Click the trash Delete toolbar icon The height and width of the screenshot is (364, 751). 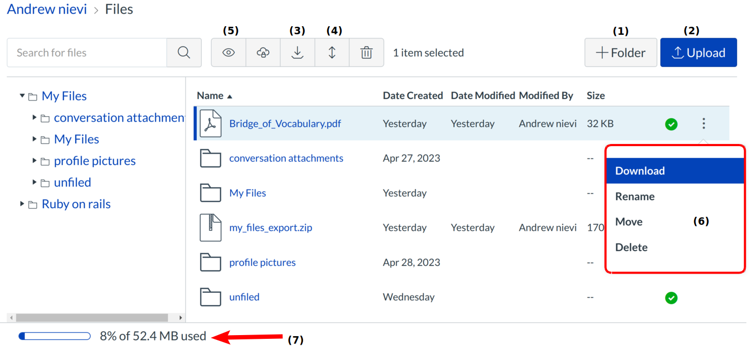click(366, 52)
